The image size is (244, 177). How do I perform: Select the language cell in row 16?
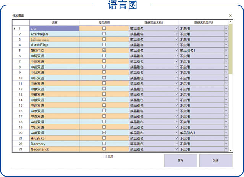(55, 111)
